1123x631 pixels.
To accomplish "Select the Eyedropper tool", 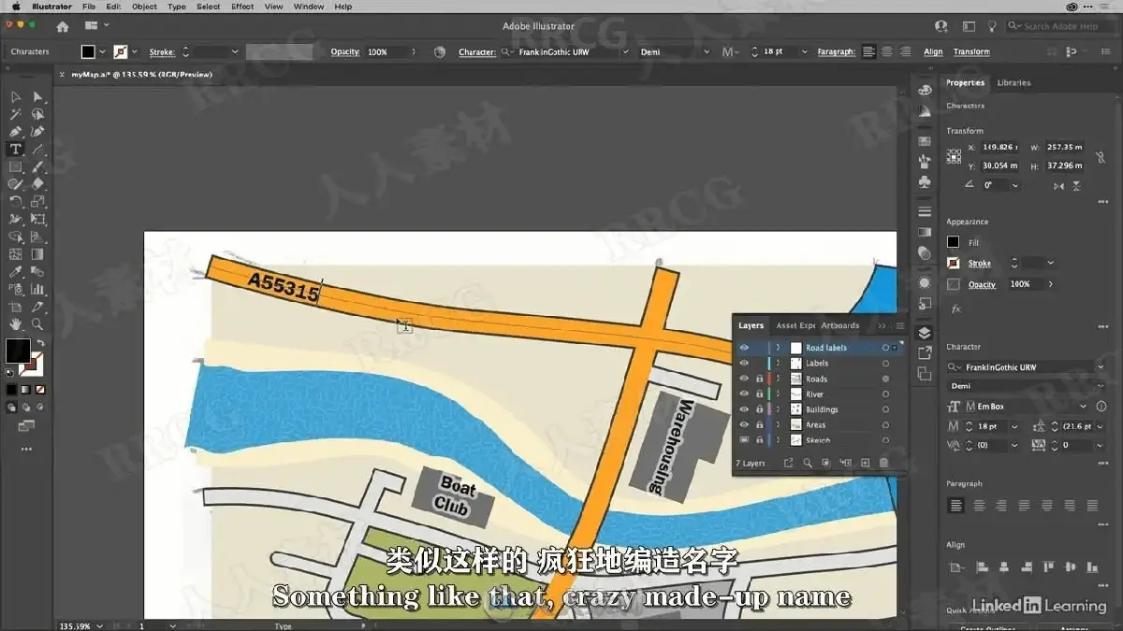I will tap(15, 272).
